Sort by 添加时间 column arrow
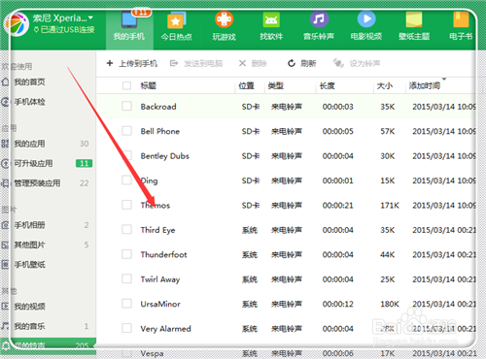Screen dimensions: 486x359 coord(444,79)
